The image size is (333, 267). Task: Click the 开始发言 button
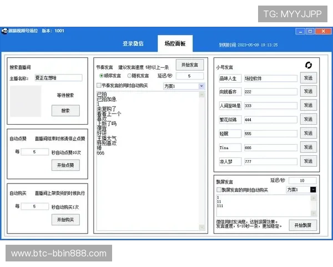pos(190,65)
